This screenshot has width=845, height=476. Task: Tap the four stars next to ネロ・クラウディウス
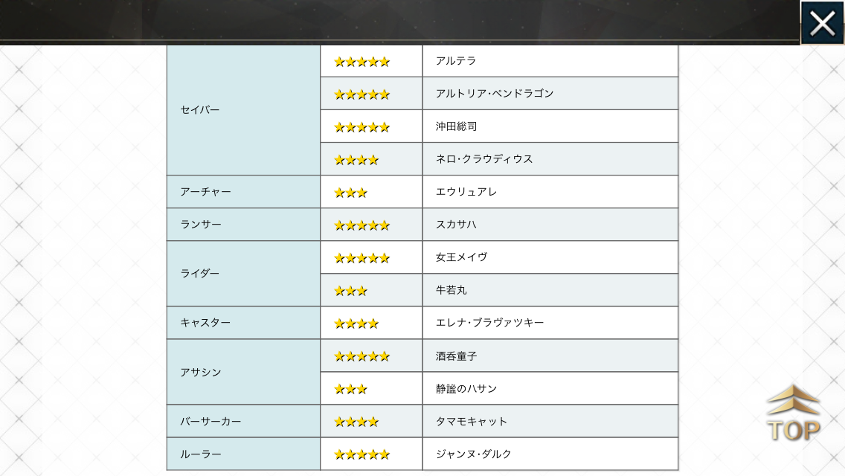(356, 160)
